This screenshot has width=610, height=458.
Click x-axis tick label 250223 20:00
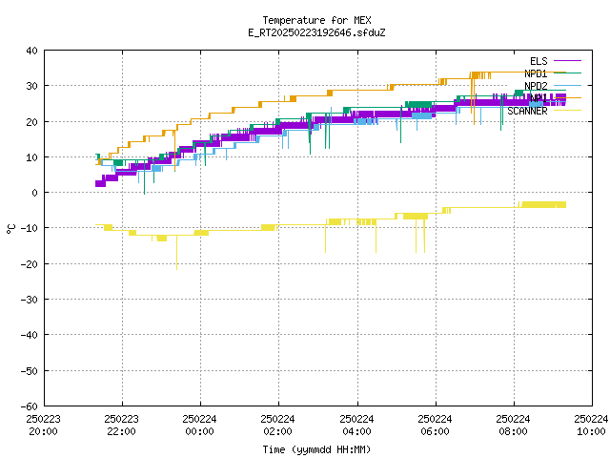[43, 426]
